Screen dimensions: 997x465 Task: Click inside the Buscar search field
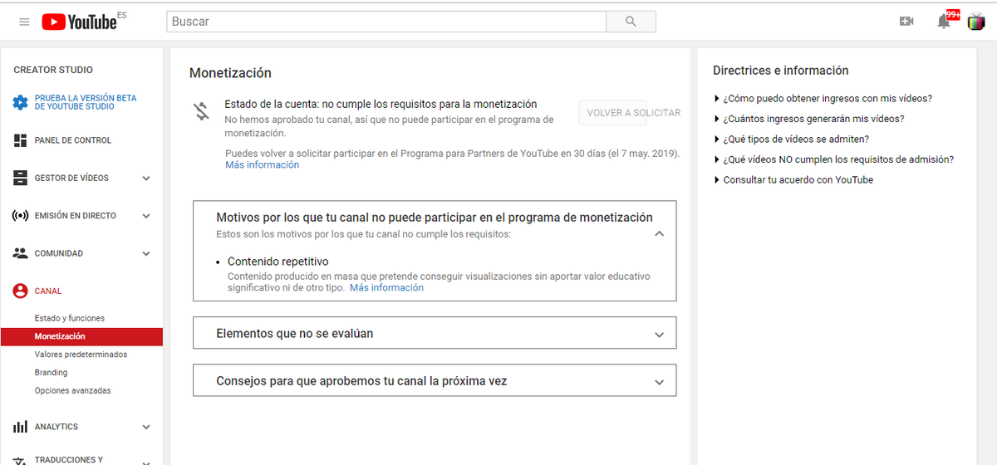386,22
